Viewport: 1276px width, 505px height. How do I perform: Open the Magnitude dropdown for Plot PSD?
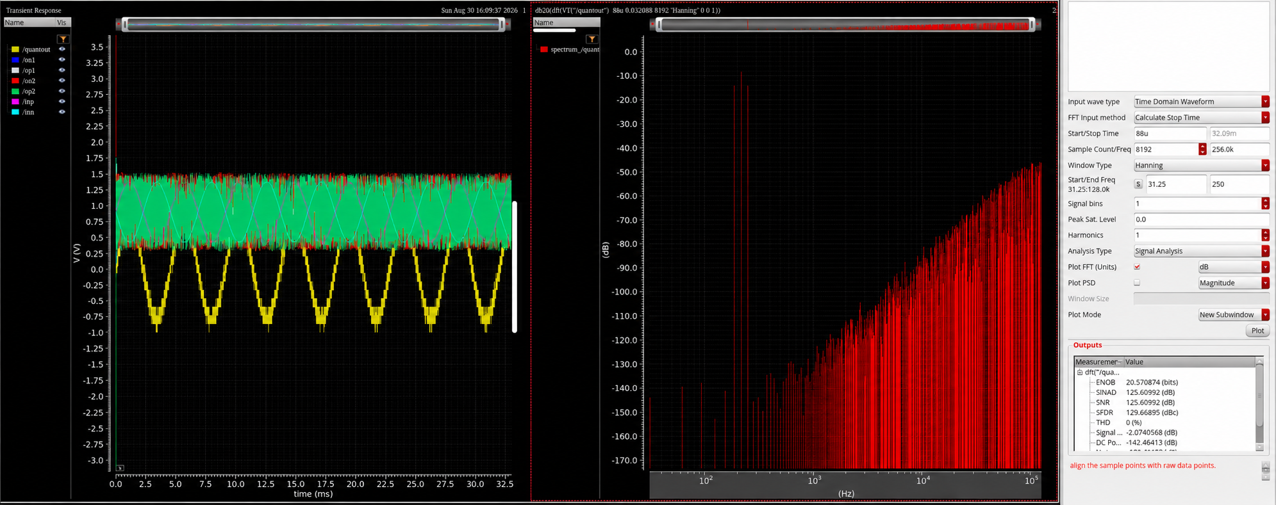coord(1234,283)
